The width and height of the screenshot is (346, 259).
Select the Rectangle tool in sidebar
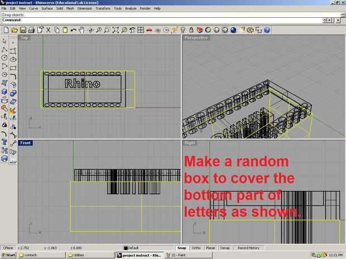point(13,68)
